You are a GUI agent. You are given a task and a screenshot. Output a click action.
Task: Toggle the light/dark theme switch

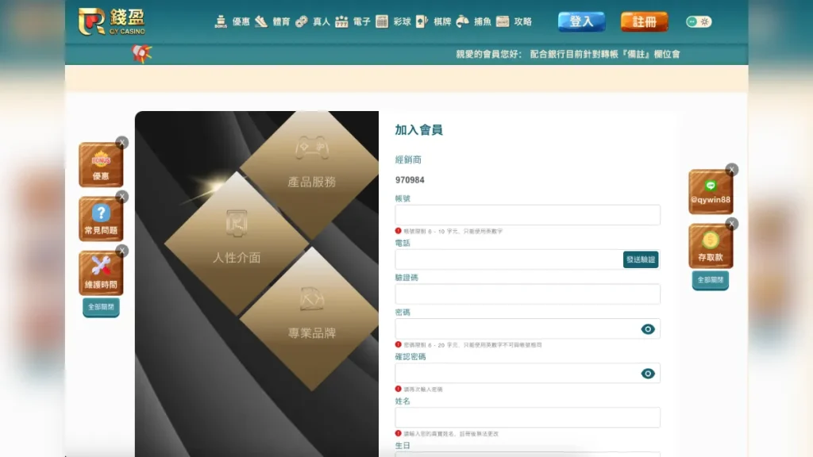tap(699, 21)
